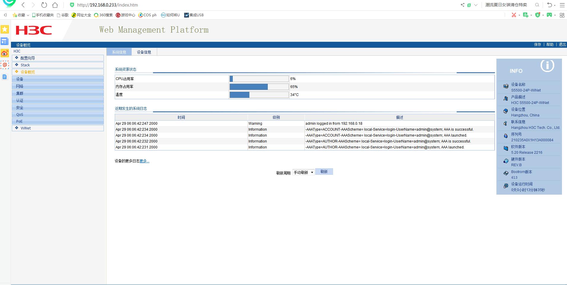Click the green yen shield icon
The width and height of the screenshot is (567, 285).
click(x=538, y=15)
